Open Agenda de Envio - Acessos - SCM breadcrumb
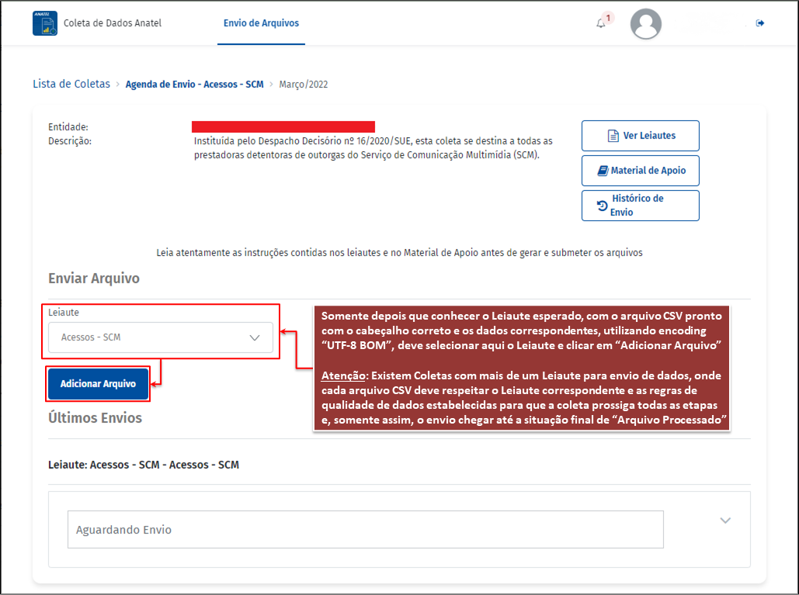 click(x=194, y=84)
